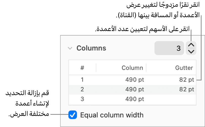The width and height of the screenshot is (205, 127).
Task: Uncheck Equal column width checkbox
Action: click(73, 115)
